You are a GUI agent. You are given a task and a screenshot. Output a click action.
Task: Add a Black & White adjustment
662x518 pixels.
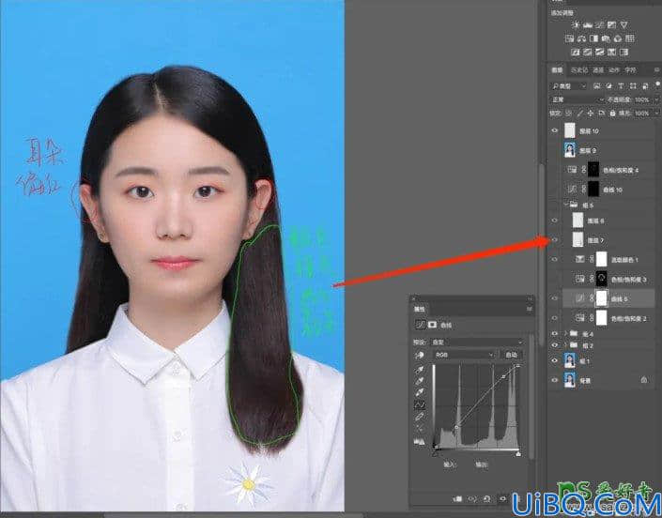pos(593,38)
